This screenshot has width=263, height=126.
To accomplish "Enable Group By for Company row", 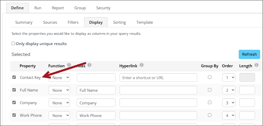I will 210,102.
